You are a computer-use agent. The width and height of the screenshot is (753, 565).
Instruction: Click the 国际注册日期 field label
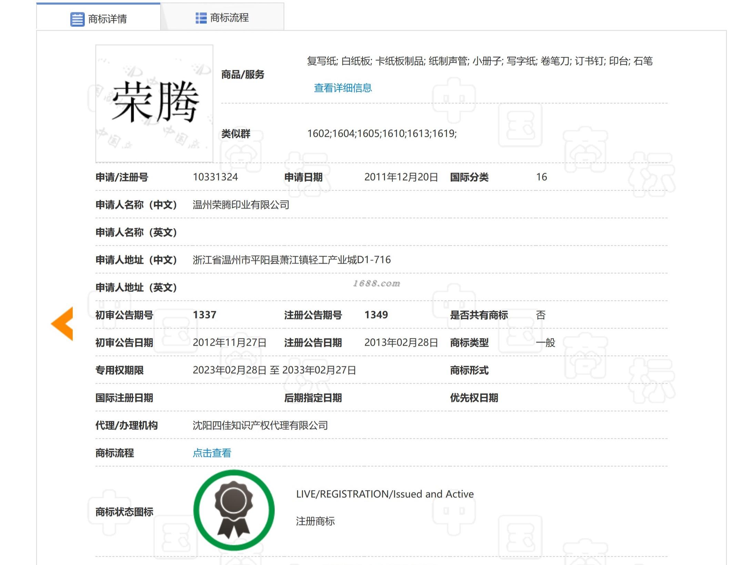[x=124, y=398]
